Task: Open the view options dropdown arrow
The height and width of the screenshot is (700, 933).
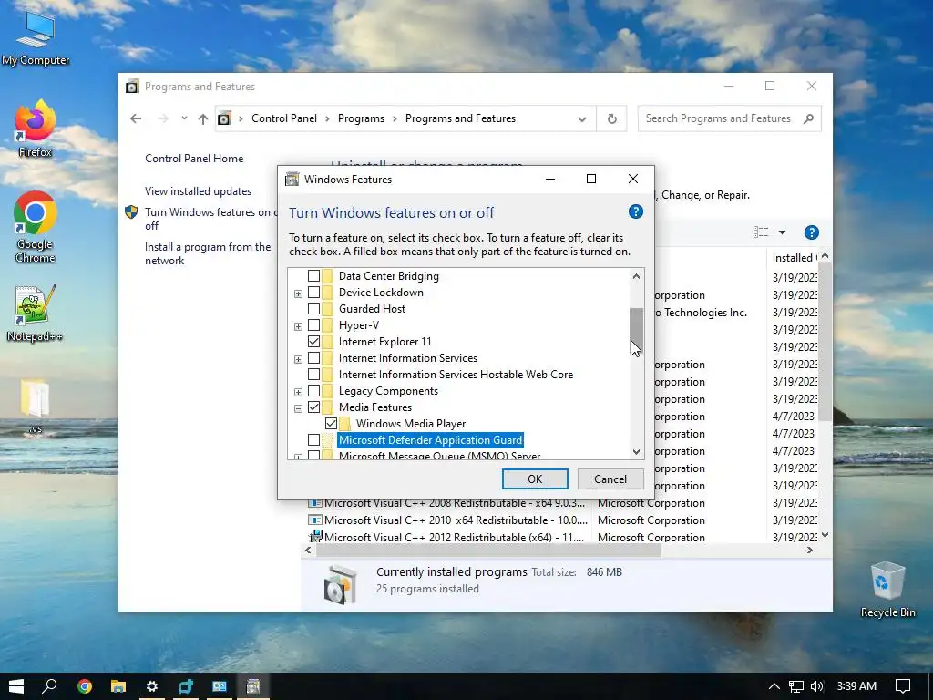Action: click(782, 232)
